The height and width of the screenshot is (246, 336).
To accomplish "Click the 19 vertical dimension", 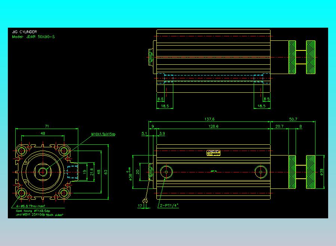I will (85, 172).
